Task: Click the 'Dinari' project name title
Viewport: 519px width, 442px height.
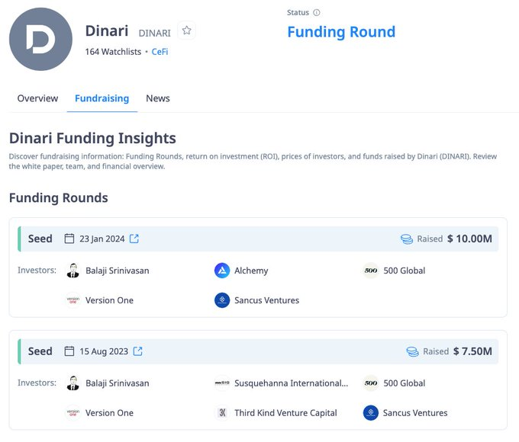Action: [x=107, y=30]
